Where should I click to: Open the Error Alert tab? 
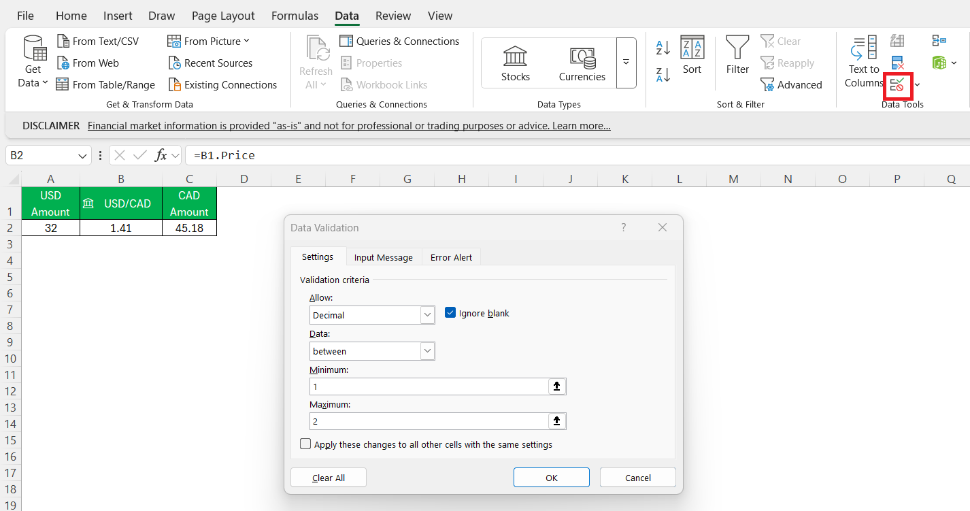[451, 257]
